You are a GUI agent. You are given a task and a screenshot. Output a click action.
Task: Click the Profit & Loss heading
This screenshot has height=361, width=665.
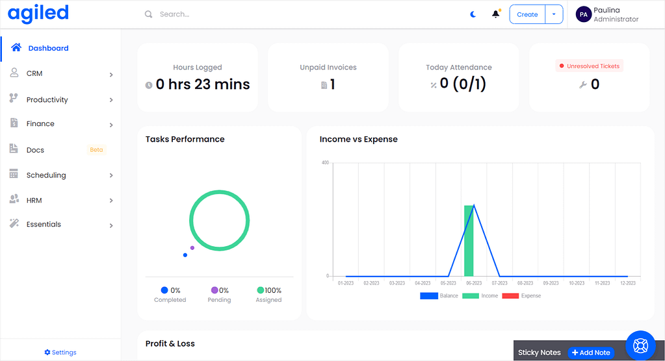click(170, 343)
